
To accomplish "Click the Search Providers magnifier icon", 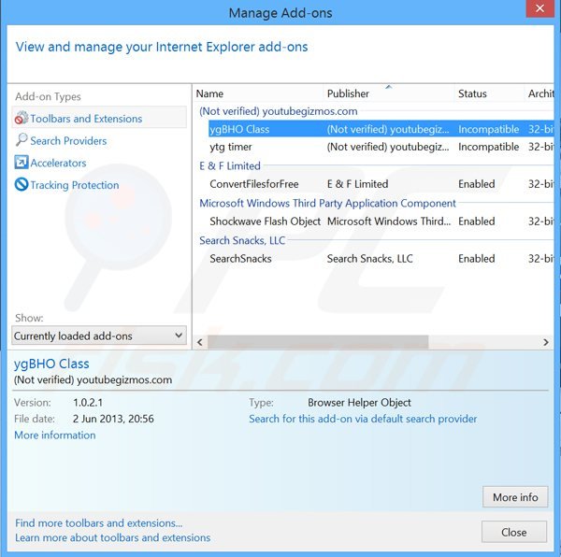I will pyautogui.click(x=22, y=140).
